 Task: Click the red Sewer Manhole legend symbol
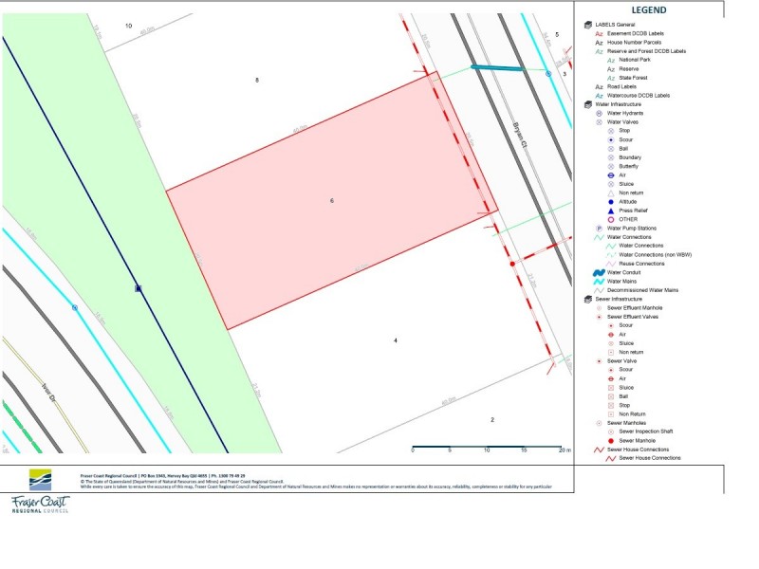click(x=611, y=441)
